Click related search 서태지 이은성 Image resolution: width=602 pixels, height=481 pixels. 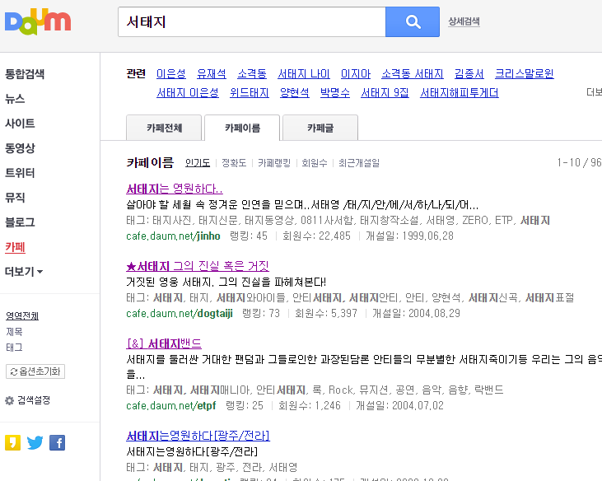[x=188, y=93]
